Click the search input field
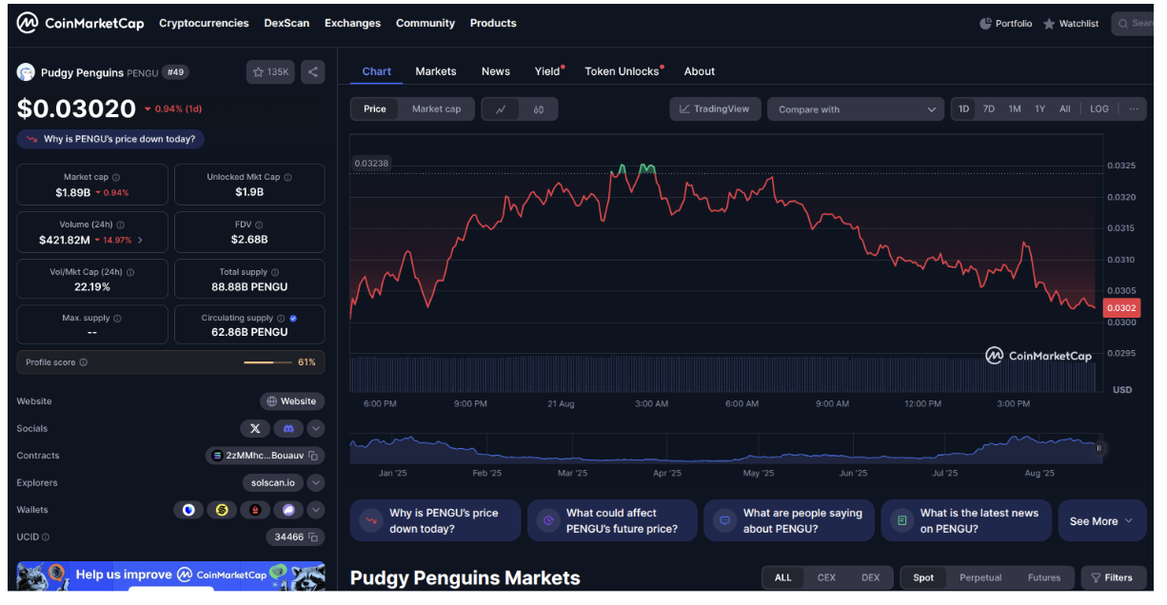The image size is (1167, 605). [x=1138, y=23]
